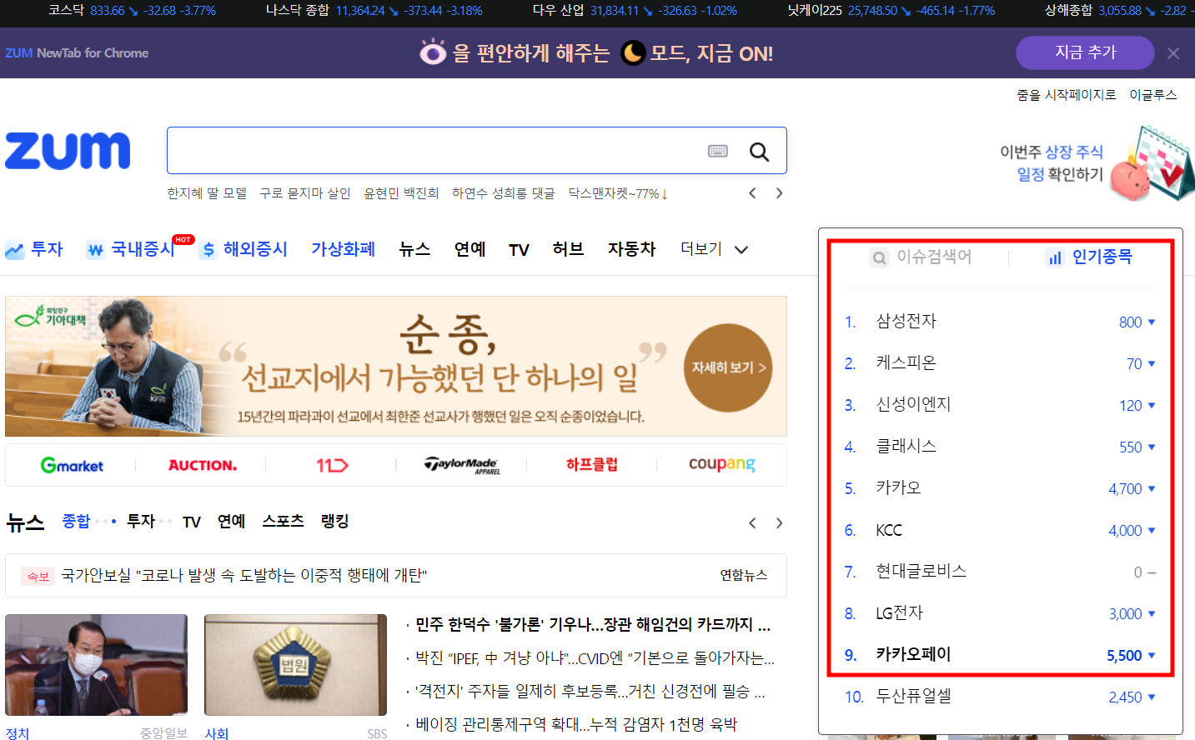This screenshot has height=740, width=1195.
Task: Open the 정치 news thumbnail
Action: point(96,665)
